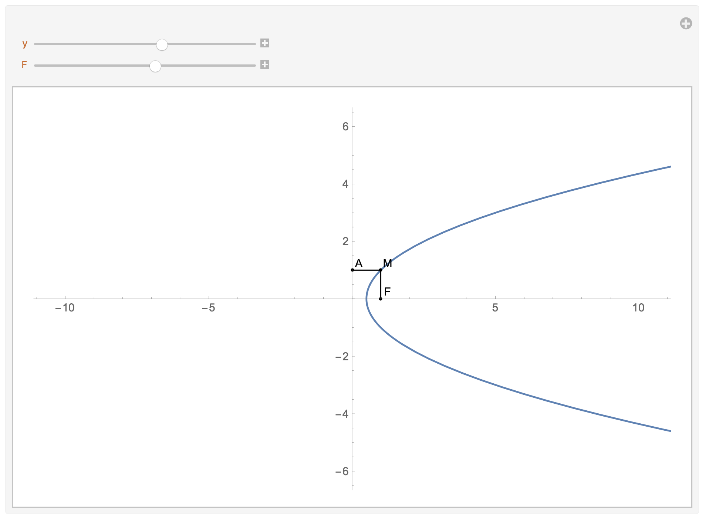Click the orange y slider label

[x=24, y=44]
